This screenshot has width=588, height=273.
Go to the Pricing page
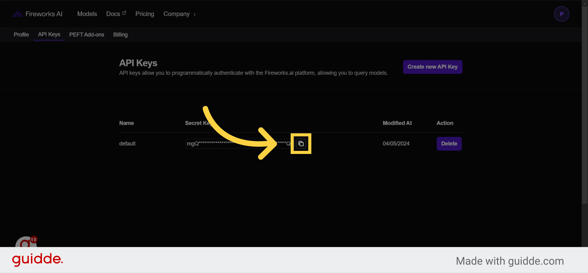[x=145, y=14]
